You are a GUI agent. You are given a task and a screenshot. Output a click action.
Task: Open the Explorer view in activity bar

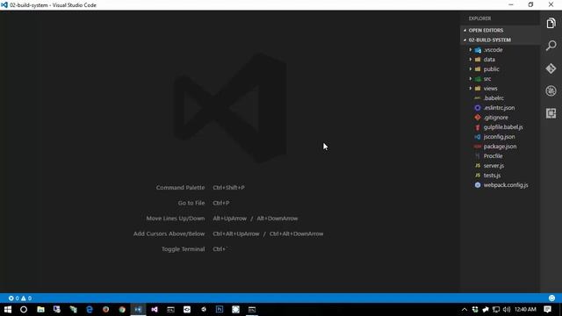click(551, 24)
